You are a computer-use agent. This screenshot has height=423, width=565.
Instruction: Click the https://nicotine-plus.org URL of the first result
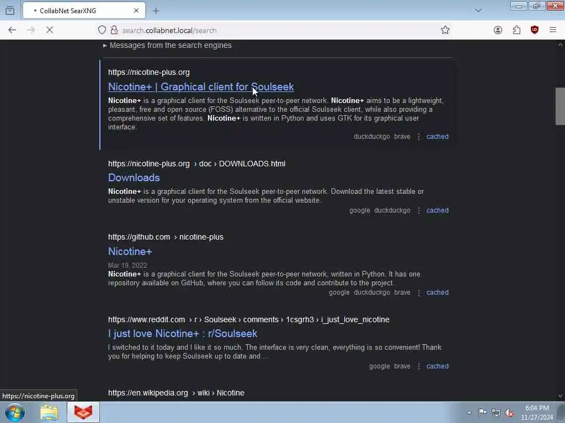pos(149,72)
